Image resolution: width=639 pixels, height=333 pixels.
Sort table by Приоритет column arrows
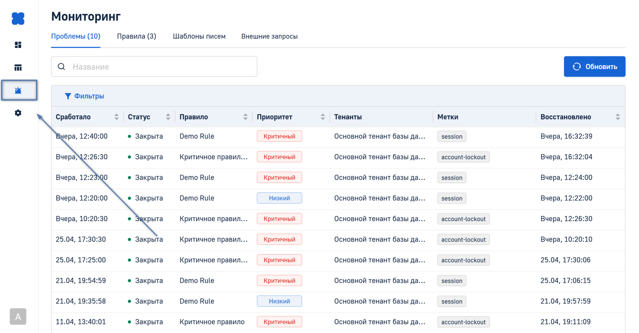[323, 117]
